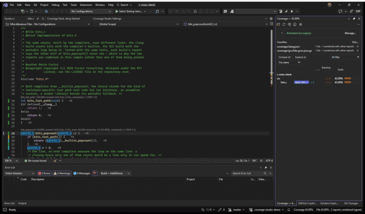Click the split editor window icon
The height and width of the screenshot is (214, 365).
(x=271, y=24)
